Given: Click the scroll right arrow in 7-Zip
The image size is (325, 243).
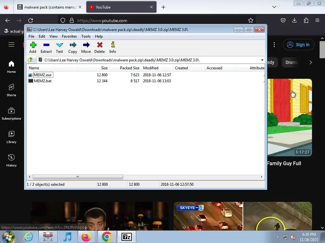Looking at the screenshot, I should click(x=262, y=177).
